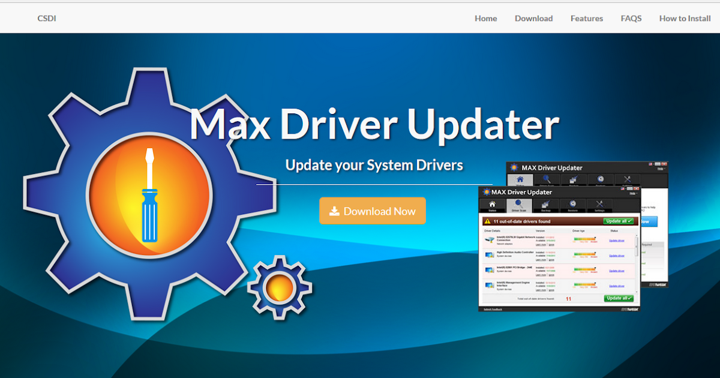This screenshot has height=378, width=720.
Task: Click the small blue gear graphic
Action: (x=280, y=287)
